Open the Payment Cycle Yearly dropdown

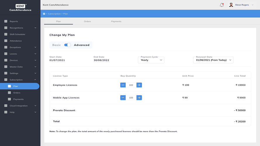151,60
